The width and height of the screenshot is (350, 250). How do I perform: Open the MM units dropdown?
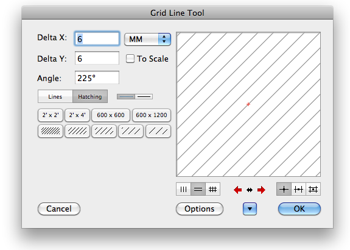point(147,40)
